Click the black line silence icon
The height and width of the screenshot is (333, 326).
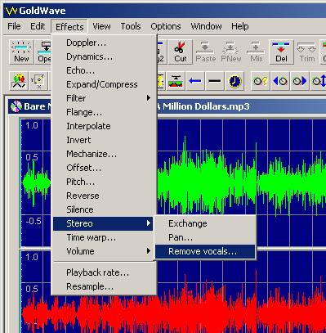tap(215, 81)
